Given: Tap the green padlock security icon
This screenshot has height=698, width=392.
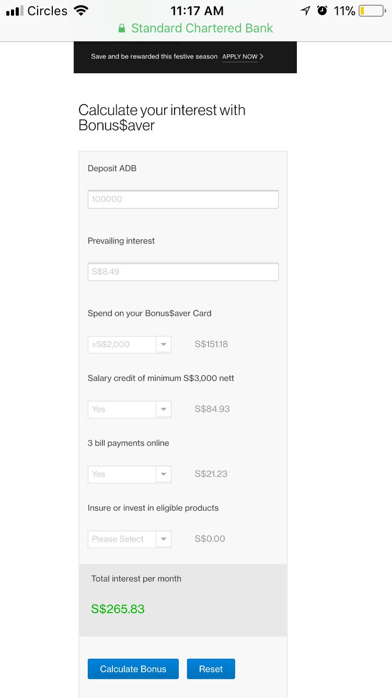Looking at the screenshot, I should [x=122, y=28].
